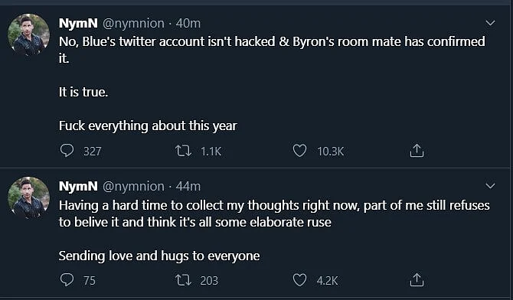Open NymN display name on second tweet
513x300 pixels.
pyautogui.click(x=78, y=186)
